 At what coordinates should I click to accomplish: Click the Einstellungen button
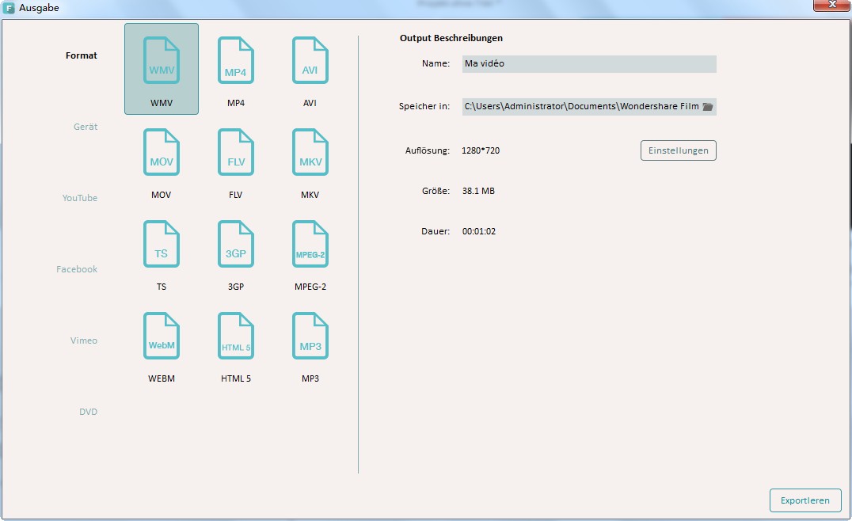pos(678,150)
